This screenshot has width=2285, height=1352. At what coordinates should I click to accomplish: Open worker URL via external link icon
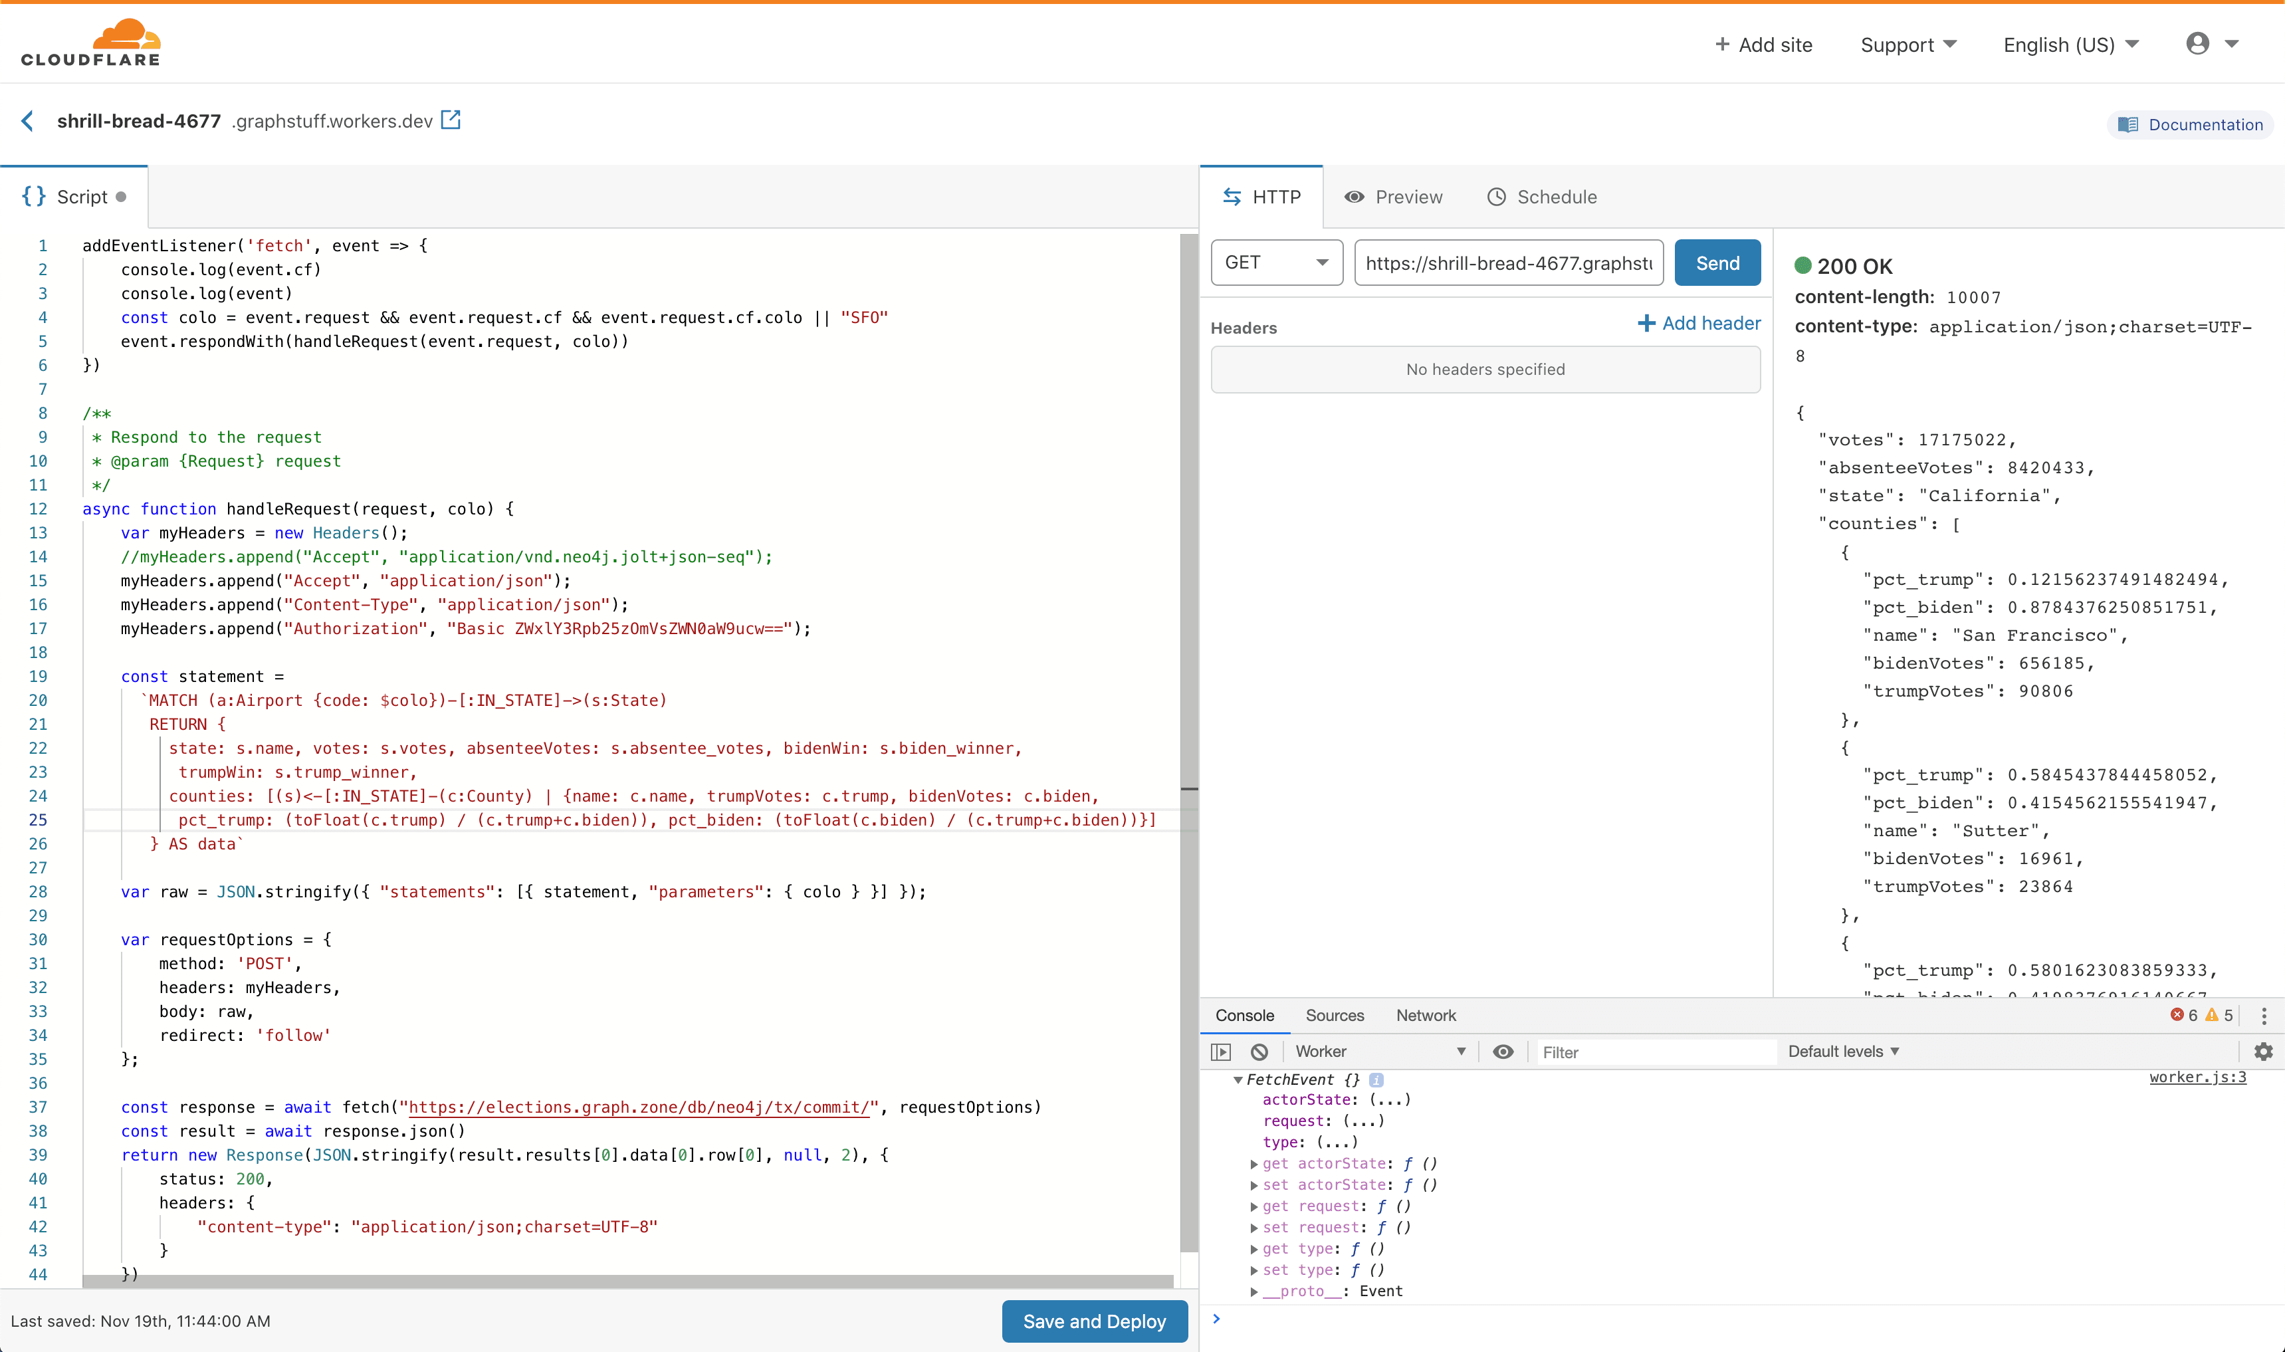pos(451,120)
